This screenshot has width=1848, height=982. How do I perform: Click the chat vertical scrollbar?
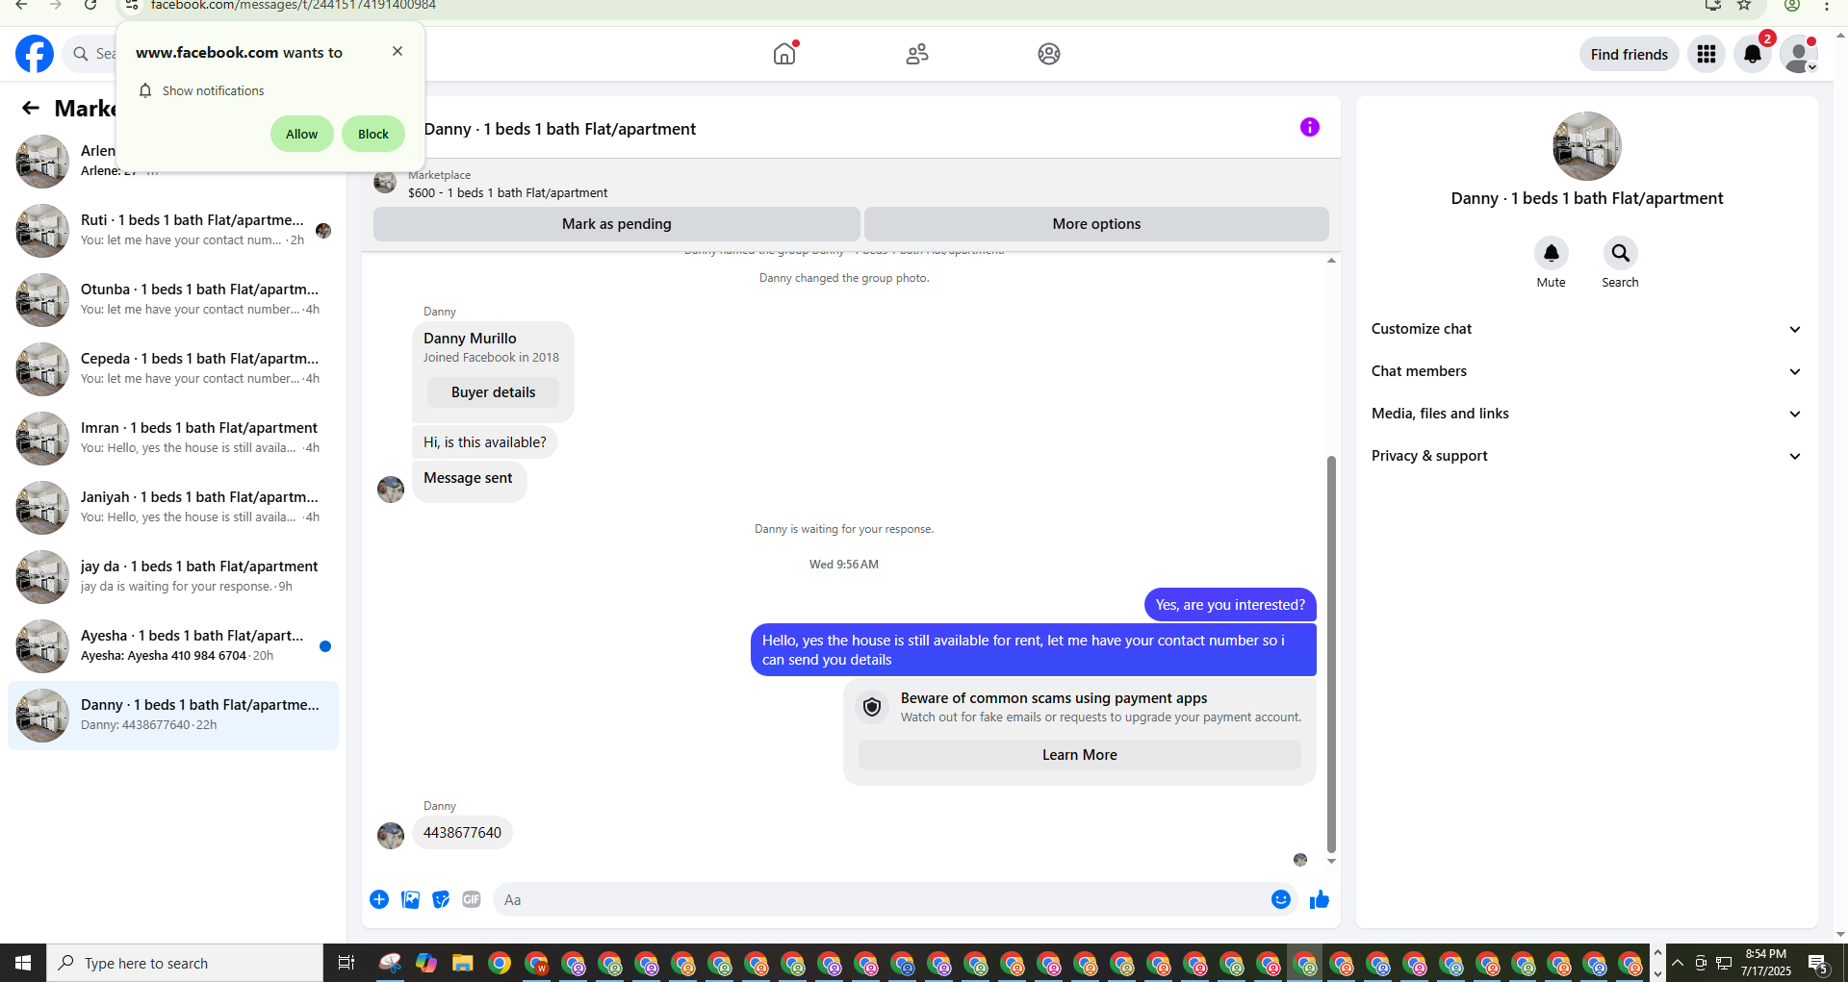coord(1331,654)
